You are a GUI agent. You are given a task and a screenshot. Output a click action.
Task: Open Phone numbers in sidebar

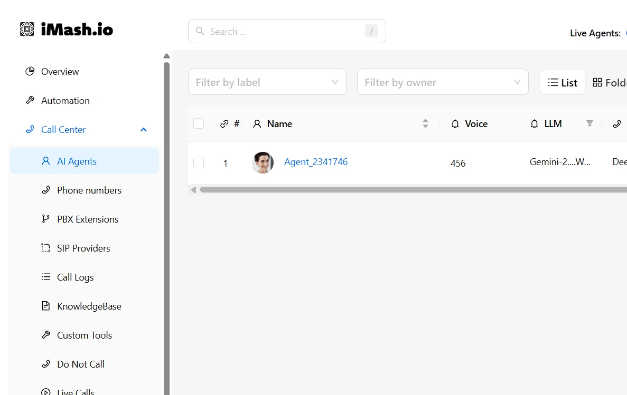(89, 190)
